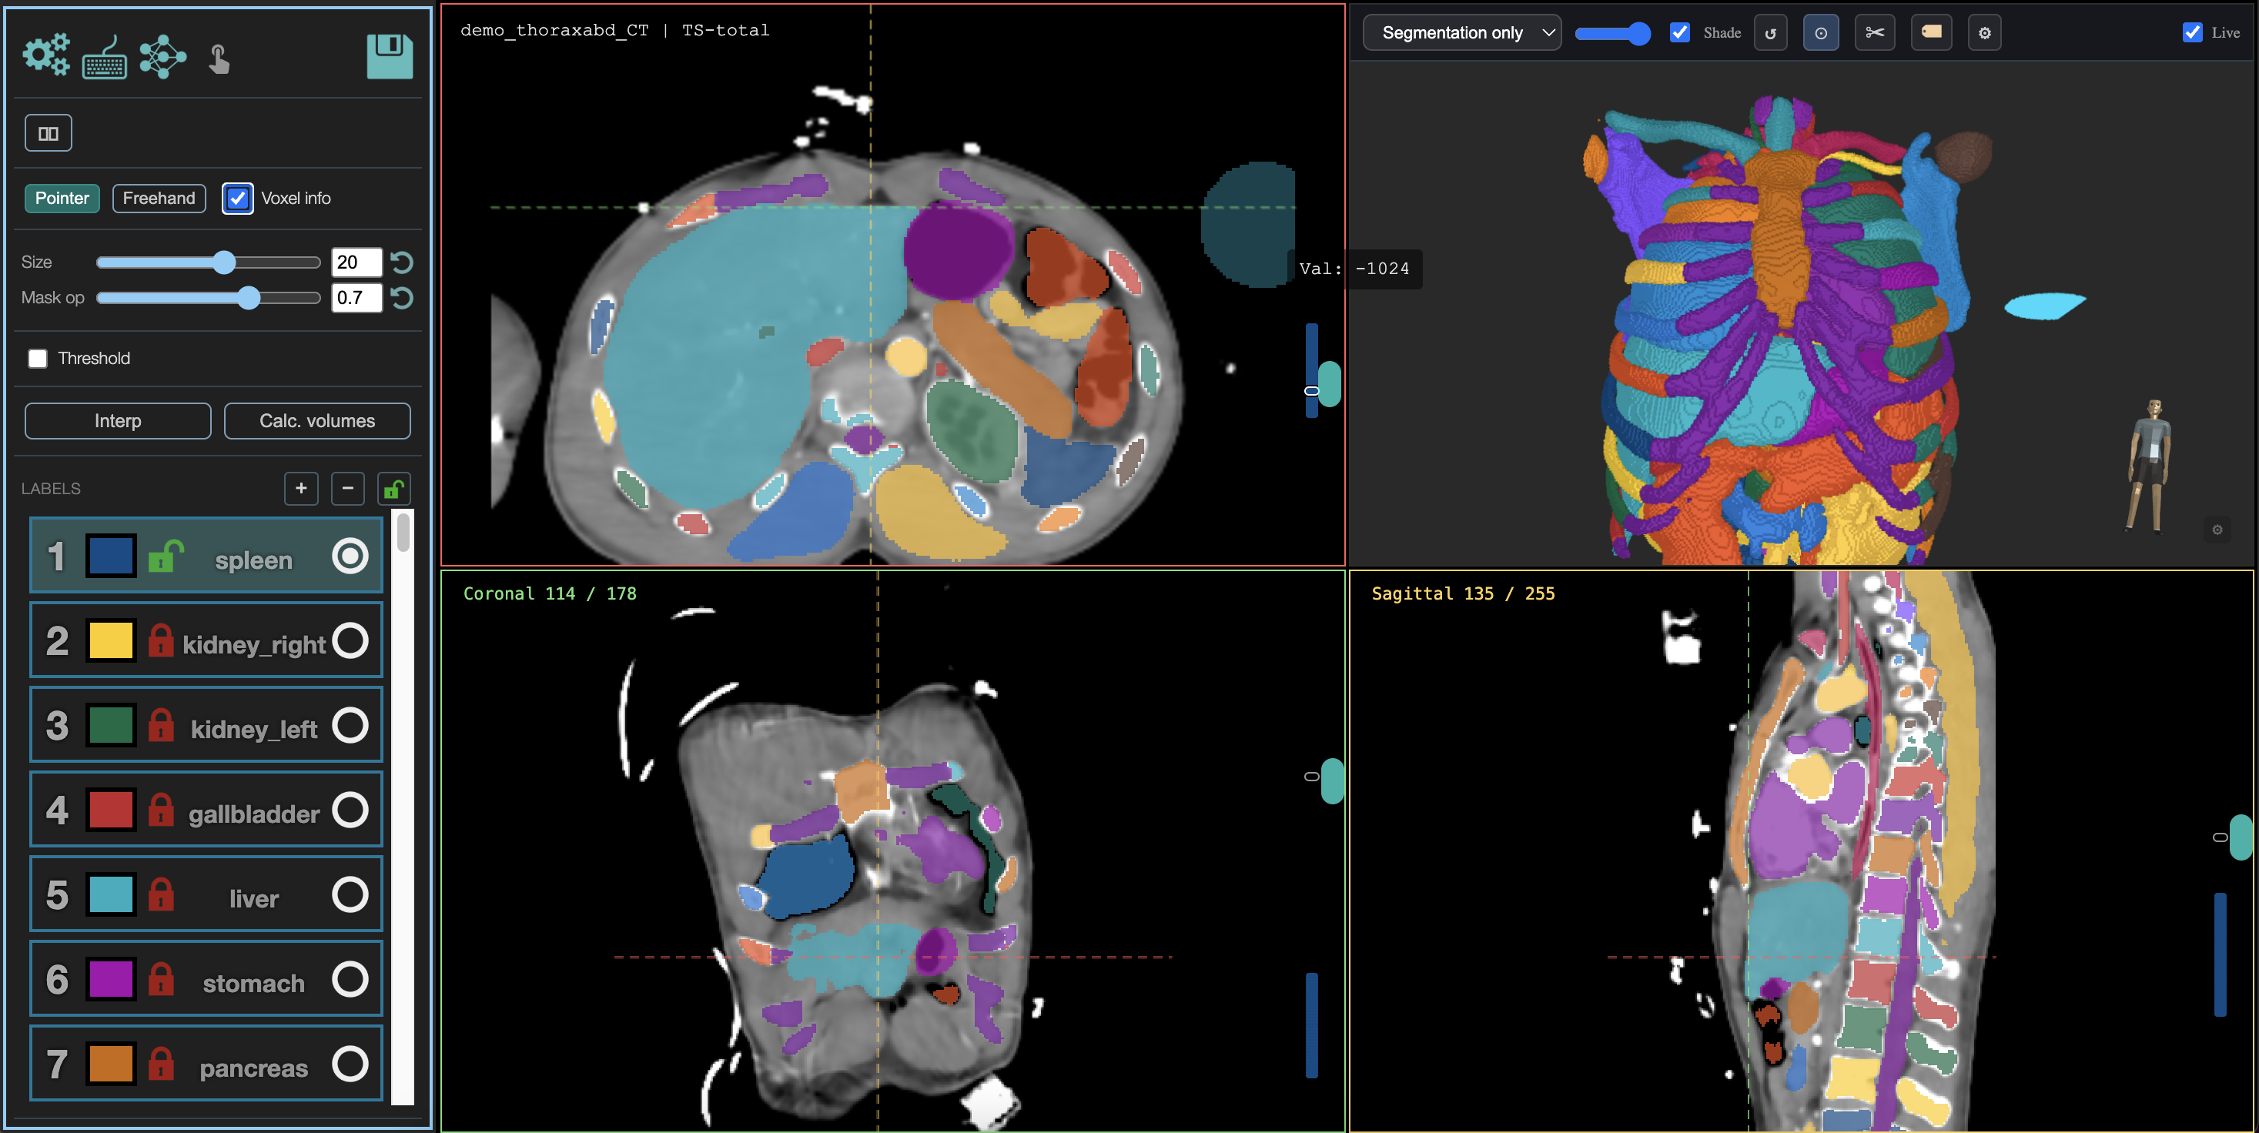
Task: Select the liver radio button
Action: pyautogui.click(x=350, y=894)
